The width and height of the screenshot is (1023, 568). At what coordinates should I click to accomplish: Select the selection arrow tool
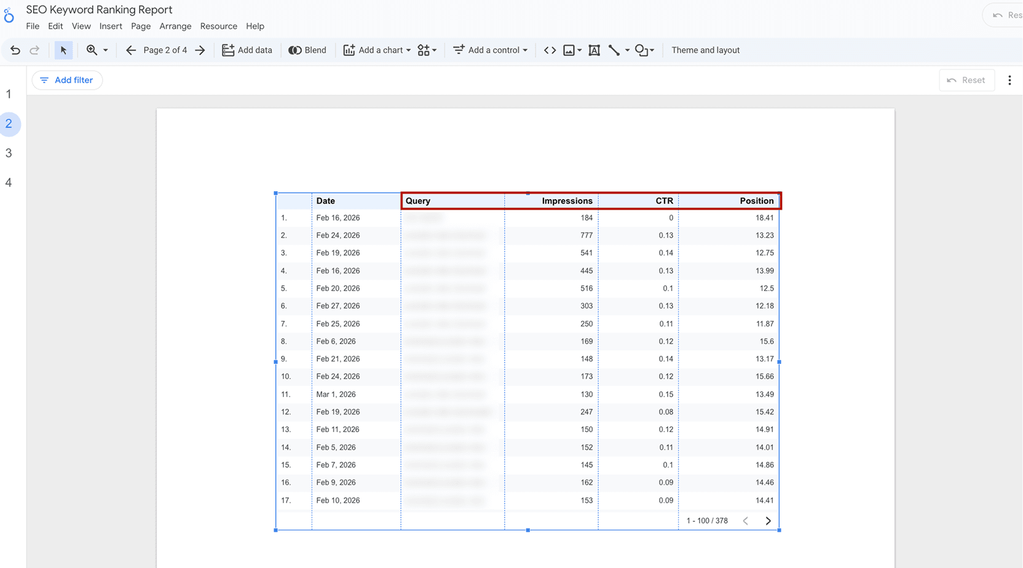63,50
